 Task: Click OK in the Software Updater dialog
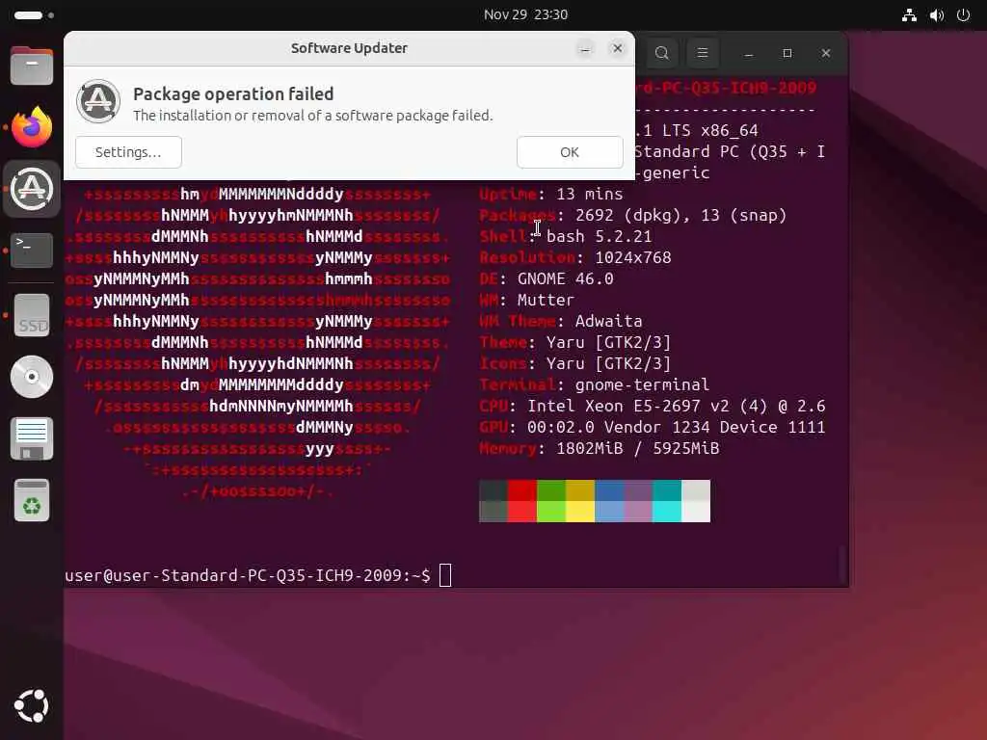point(570,152)
